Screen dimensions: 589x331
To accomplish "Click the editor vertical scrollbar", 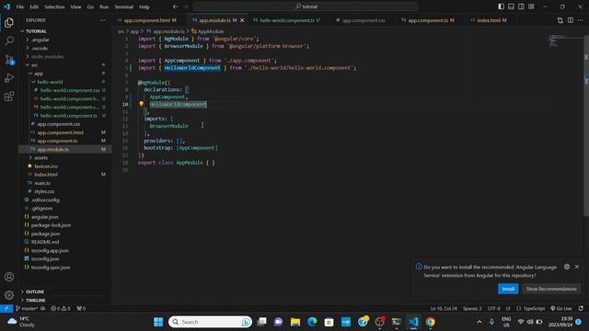I will click(x=586, y=125).
